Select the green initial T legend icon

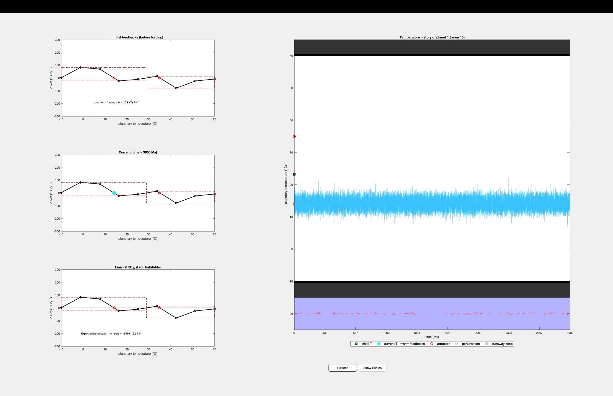pyautogui.click(x=356, y=344)
